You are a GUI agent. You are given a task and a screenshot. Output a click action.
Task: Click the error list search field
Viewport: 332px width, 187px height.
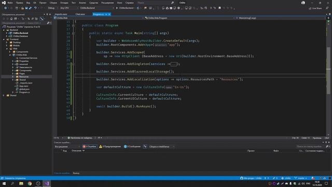(310, 146)
